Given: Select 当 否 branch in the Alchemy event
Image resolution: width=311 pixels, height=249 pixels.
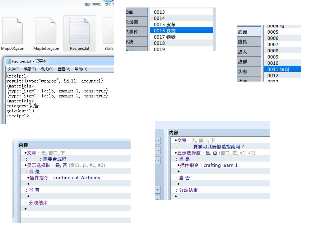Looking at the screenshot, I should pos(76,190).
